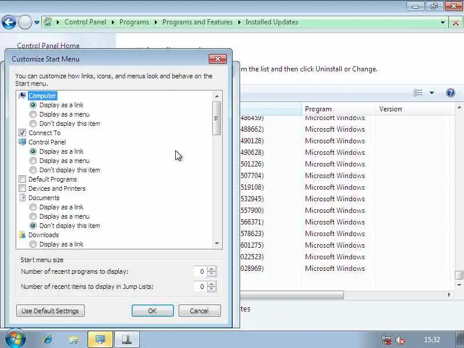Image resolution: width=464 pixels, height=348 pixels.
Task: Open Control Panel Home link
Action: coord(48,46)
